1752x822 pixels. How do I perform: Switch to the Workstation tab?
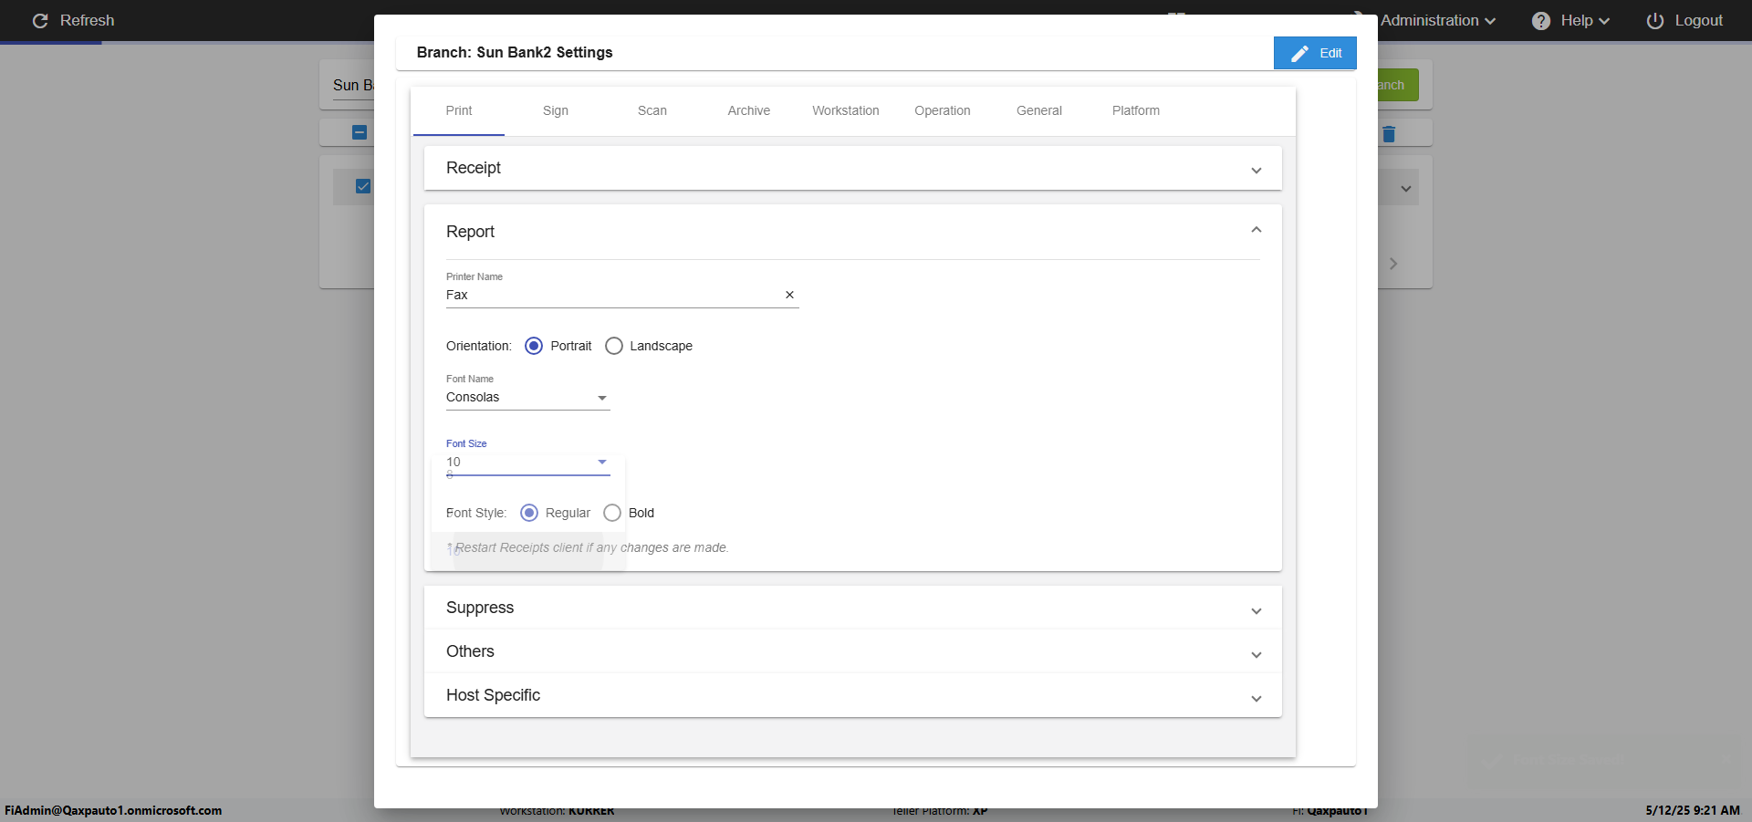846,110
